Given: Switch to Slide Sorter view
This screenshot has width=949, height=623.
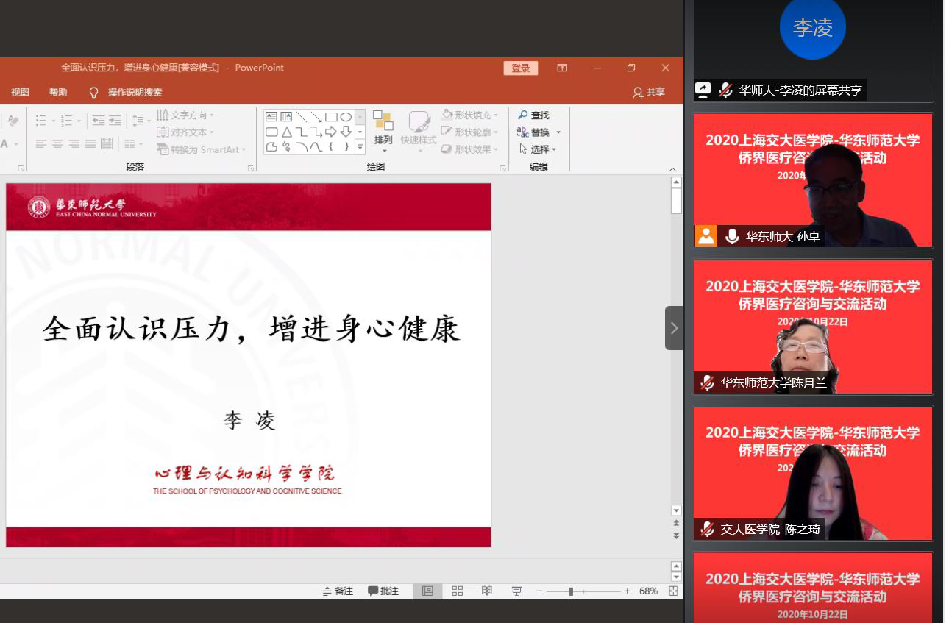Looking at the screenshot, I should click(457, 591).
